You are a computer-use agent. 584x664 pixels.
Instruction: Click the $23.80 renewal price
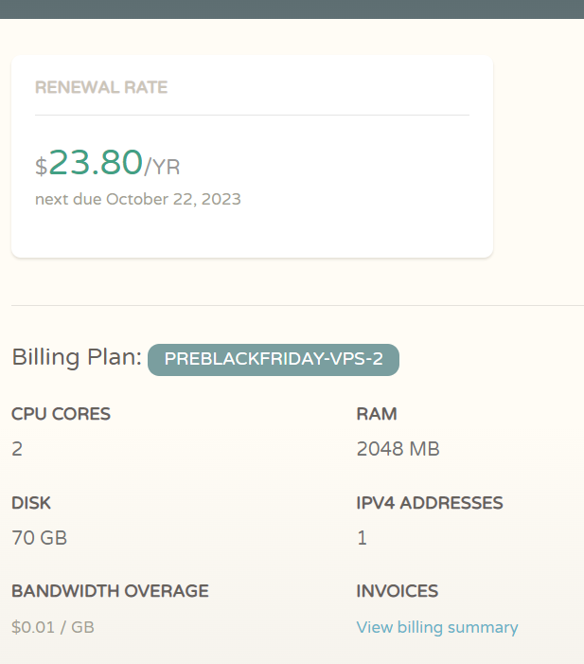(x=96, y=163)
